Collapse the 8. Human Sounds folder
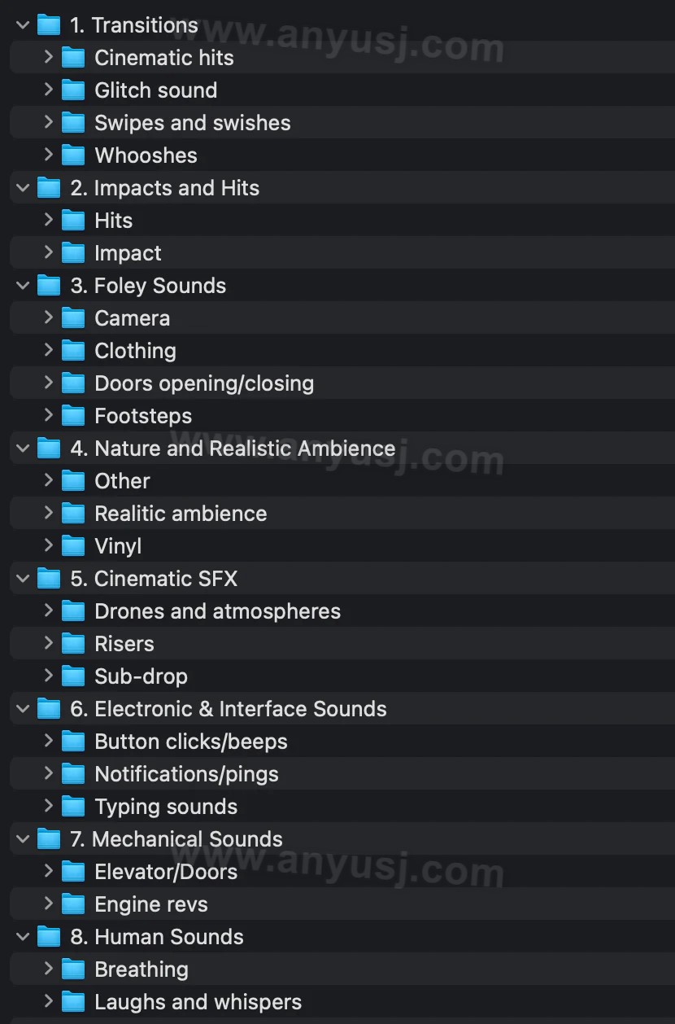This screenshot has width=675, height=1024. (23, 937)
